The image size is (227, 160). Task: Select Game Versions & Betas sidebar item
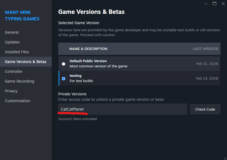(x=26, y=62)
